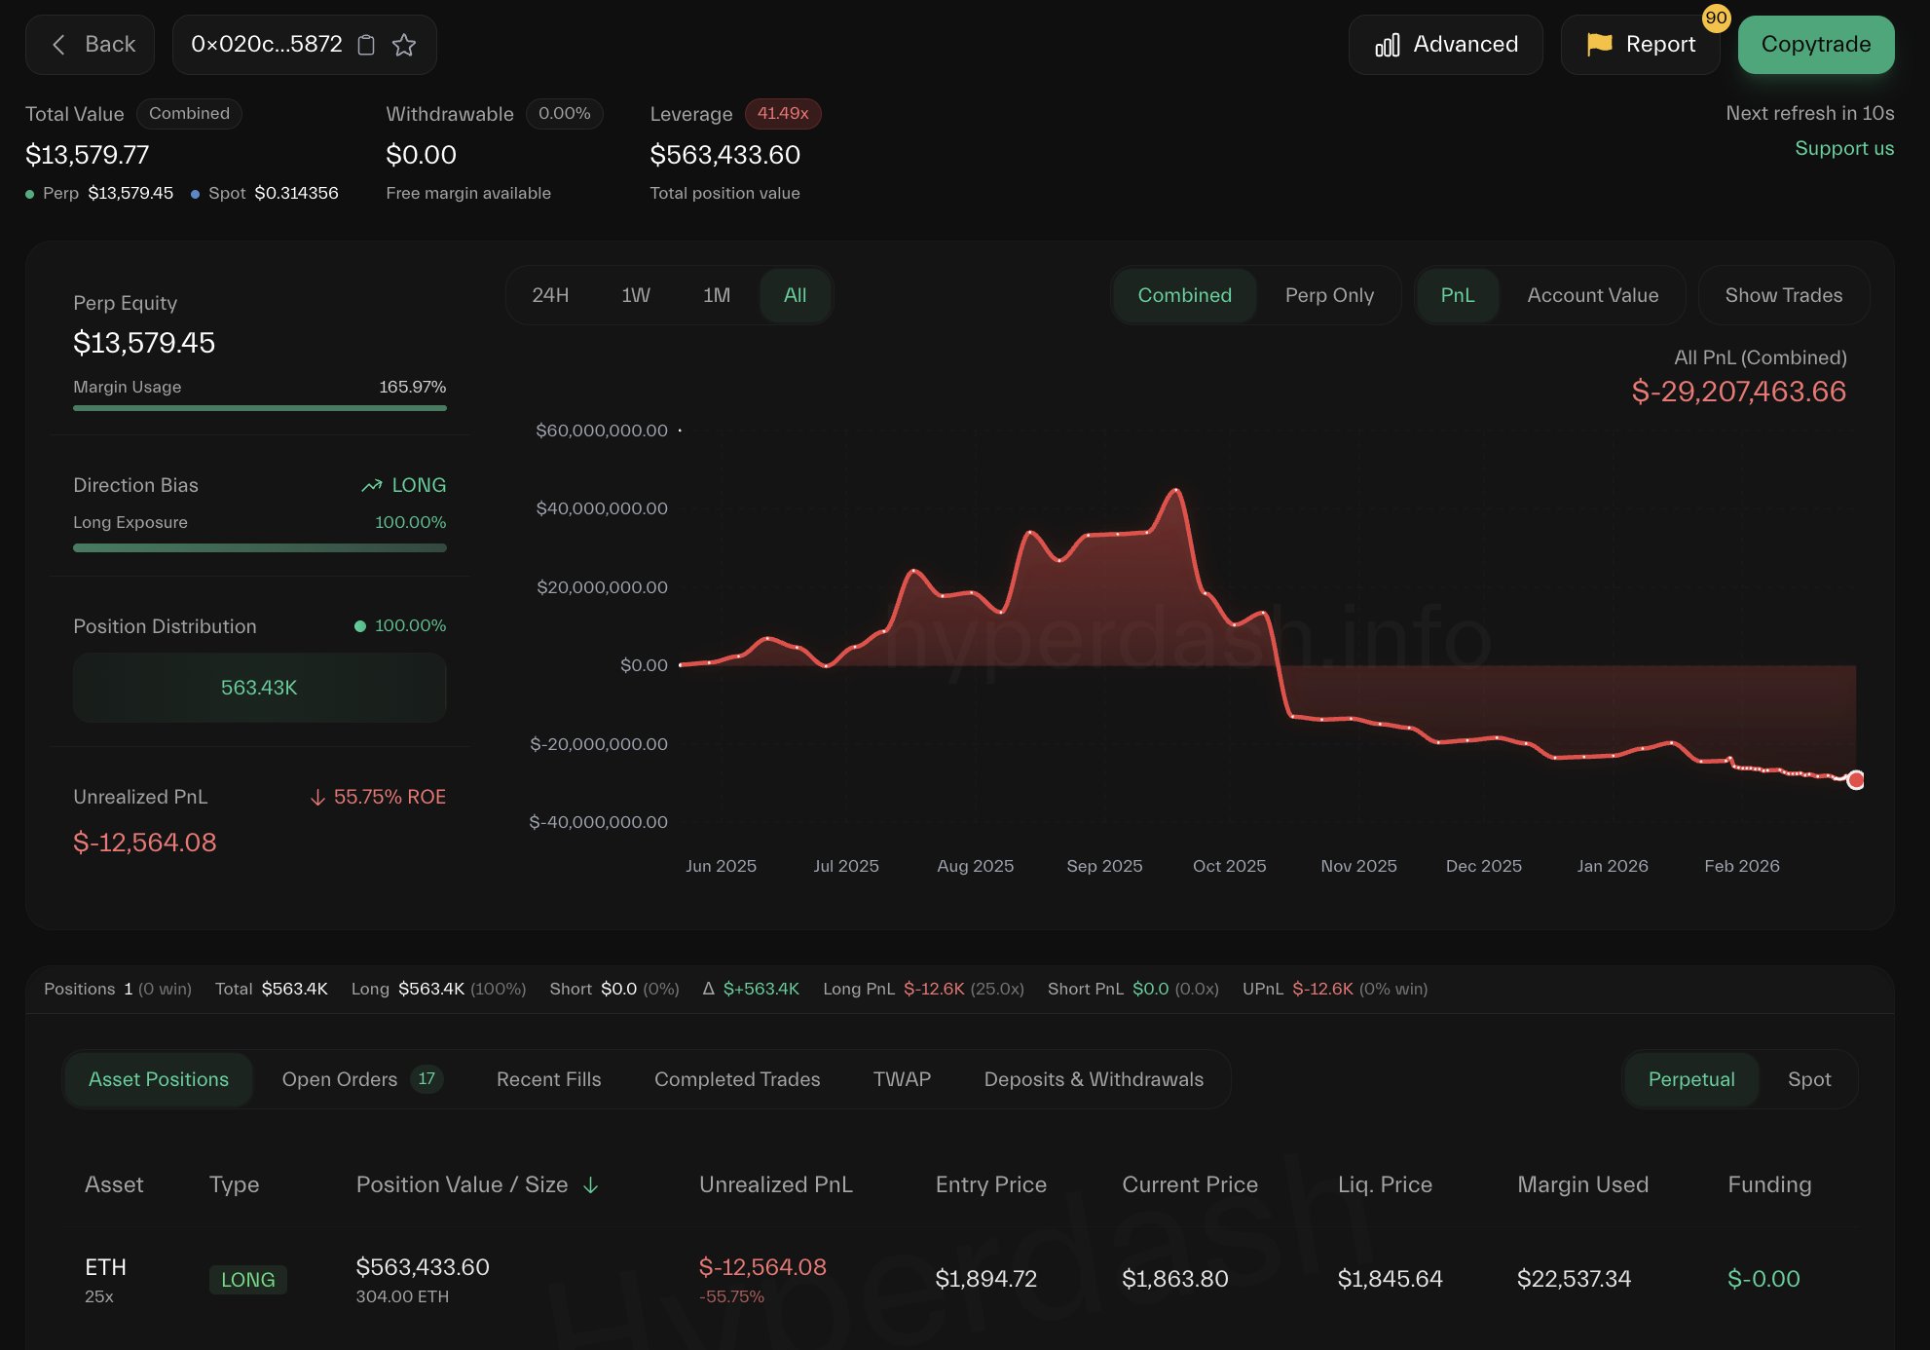Switch to Completed Trades tab
The image size is (1930, 1350).
[736, 1079]
